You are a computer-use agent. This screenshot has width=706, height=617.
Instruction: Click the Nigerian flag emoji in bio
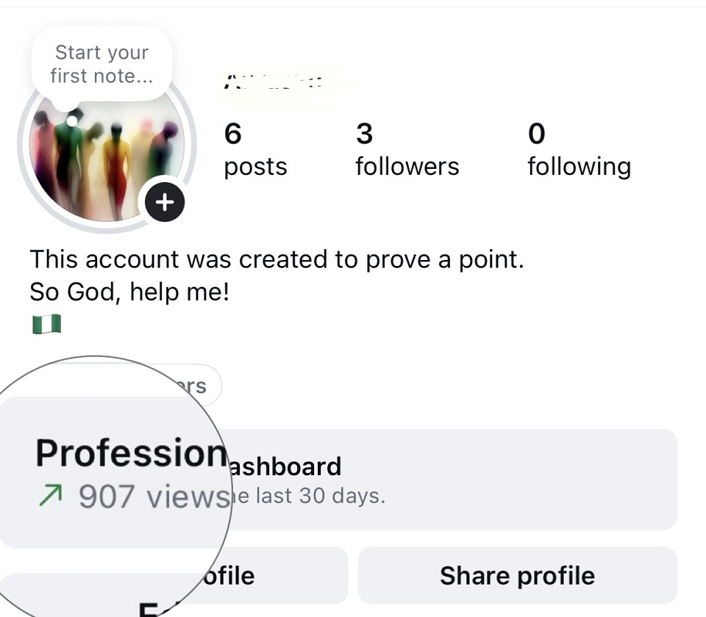[47, 324]
